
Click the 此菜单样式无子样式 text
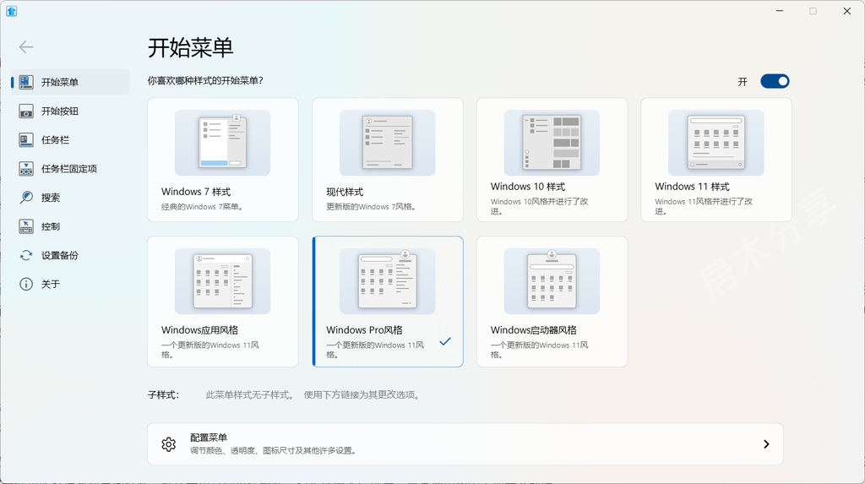pos(250,394)
